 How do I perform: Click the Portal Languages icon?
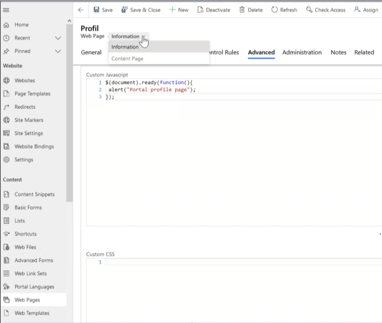(6, 287)
